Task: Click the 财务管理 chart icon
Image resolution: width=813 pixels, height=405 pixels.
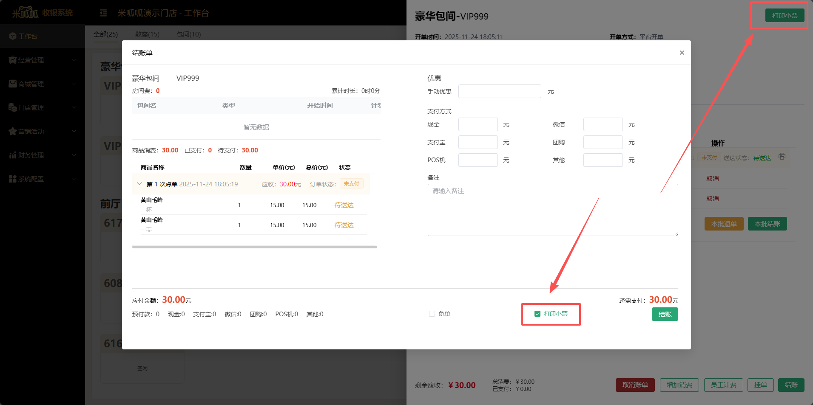Action: point(13,155)
